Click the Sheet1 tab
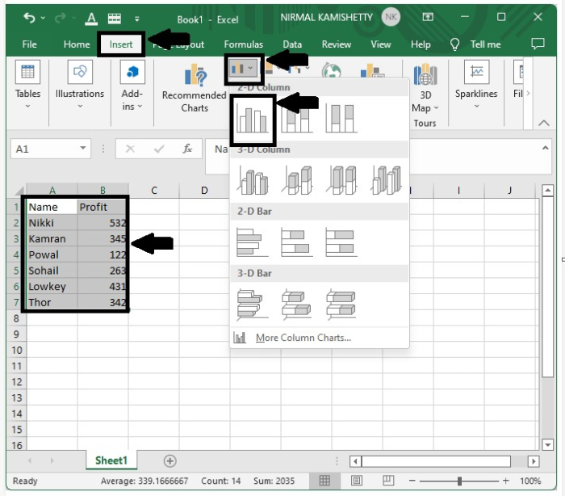This screenshot has width=565, height=496. click(x=111, y=460)
